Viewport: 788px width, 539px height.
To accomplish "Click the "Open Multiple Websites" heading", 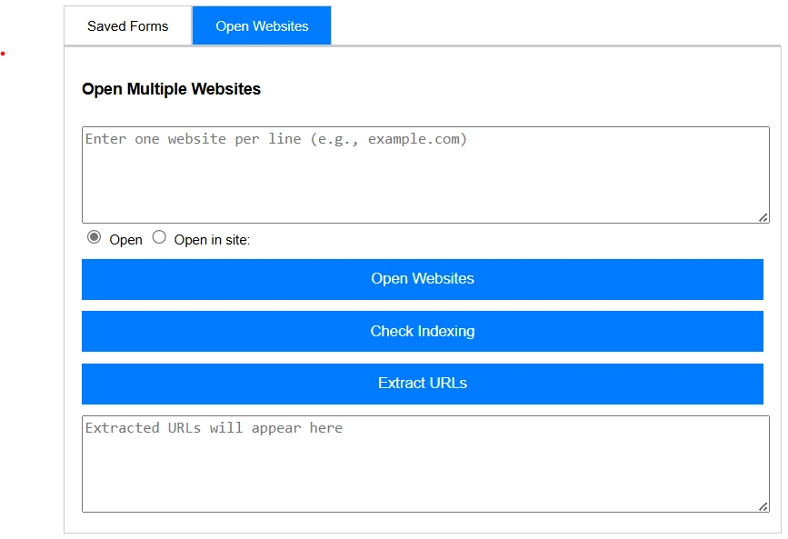I will [x=171, y=89].
